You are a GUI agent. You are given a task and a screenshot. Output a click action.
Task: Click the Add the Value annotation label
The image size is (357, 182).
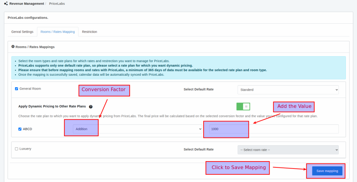pyautogui.click(x=294, y=107)
